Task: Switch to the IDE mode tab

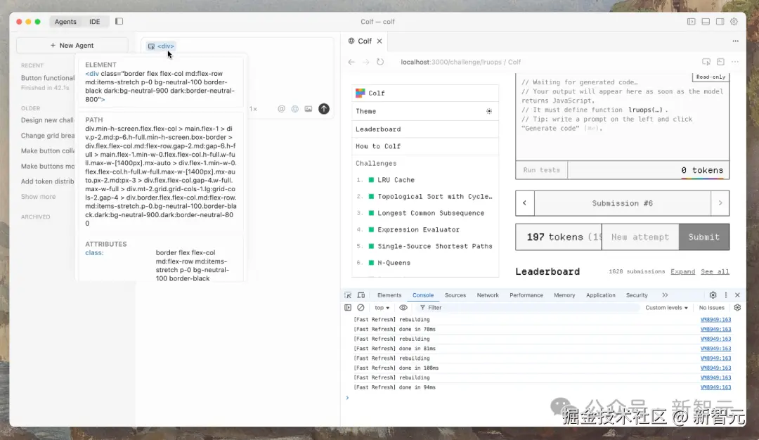Action: click(x=95, y=22)
